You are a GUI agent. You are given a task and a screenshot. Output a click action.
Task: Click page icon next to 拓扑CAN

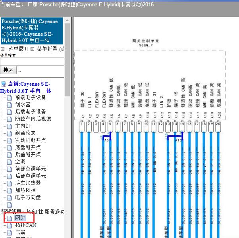(9, 226)
